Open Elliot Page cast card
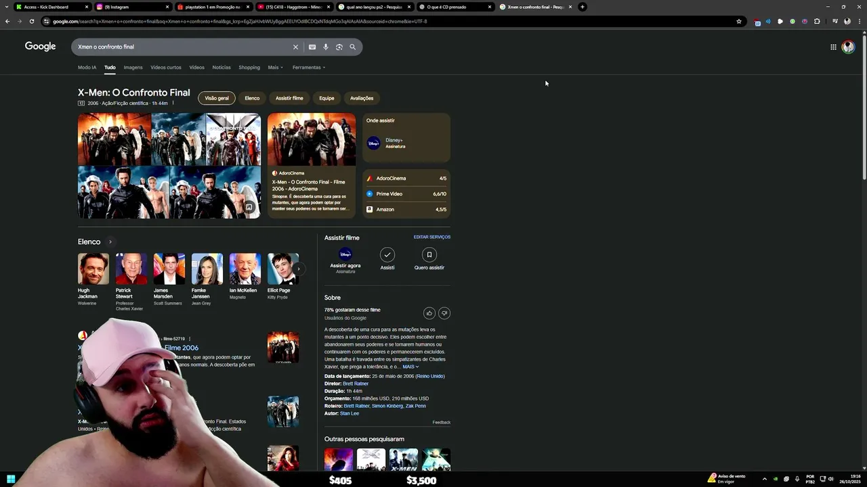The image size is (867, 487). pos(282,277)
